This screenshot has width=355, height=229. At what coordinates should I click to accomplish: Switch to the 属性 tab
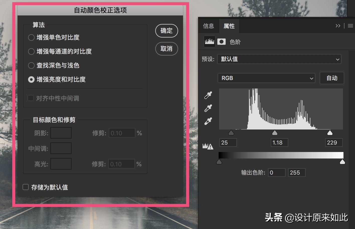[229, 26]
